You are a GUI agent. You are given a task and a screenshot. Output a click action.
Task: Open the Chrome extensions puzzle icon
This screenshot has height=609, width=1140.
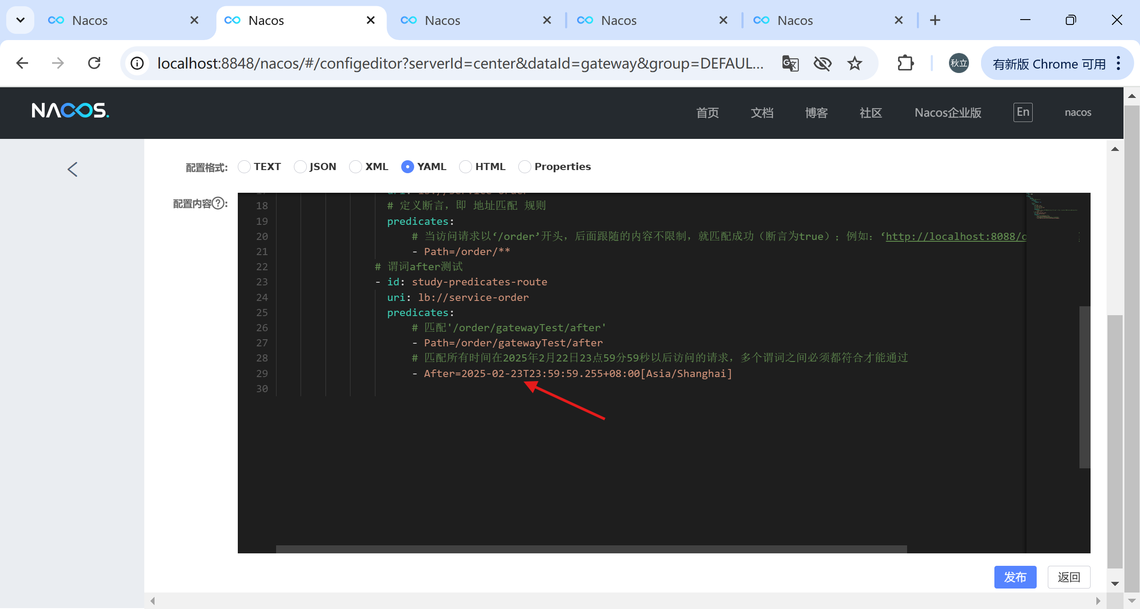905,63
